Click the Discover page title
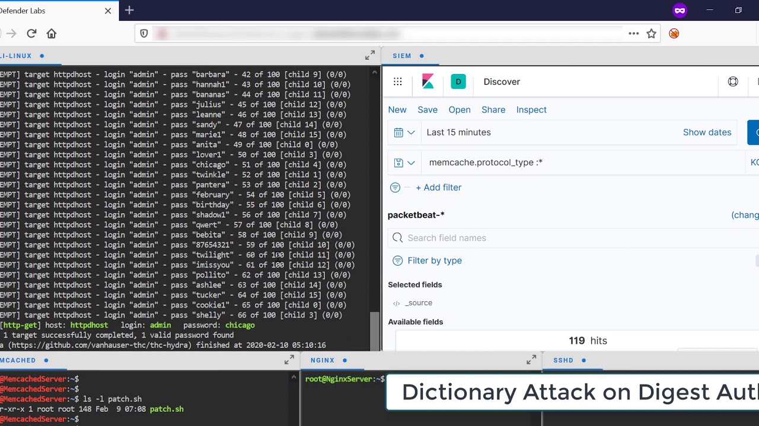This screenshot has height=426, width=759. [x=502, y=82]
